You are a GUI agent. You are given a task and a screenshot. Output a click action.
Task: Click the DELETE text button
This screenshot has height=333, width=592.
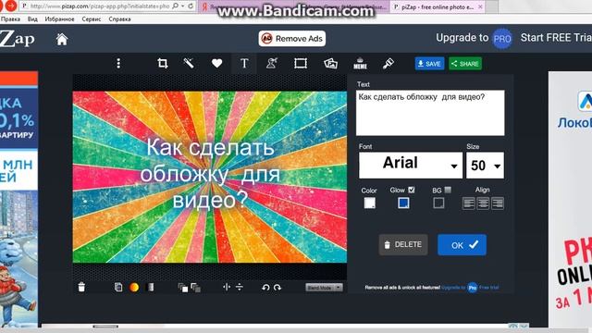click(403, 244)
